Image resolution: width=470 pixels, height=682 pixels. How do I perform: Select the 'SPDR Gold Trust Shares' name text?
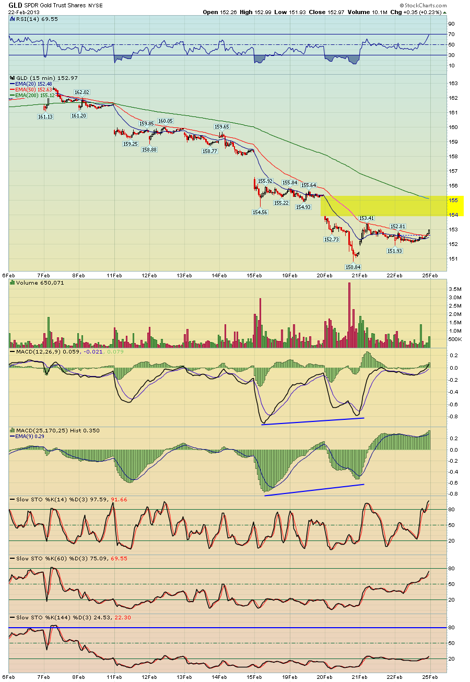click(x=55, y=5)
